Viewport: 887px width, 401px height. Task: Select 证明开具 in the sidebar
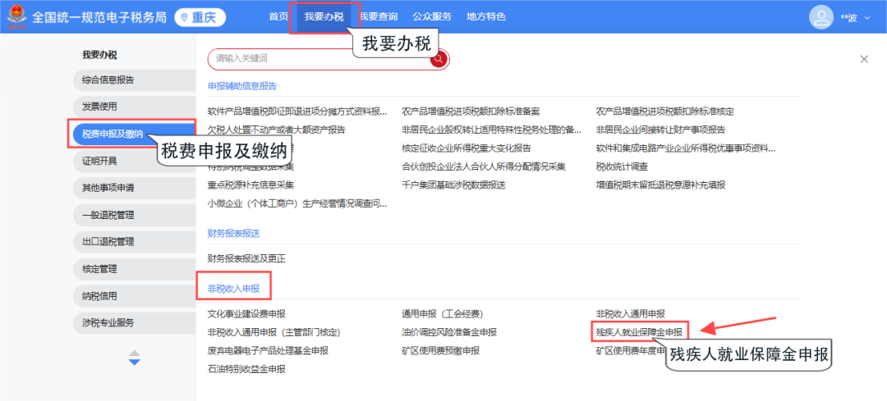134,161
